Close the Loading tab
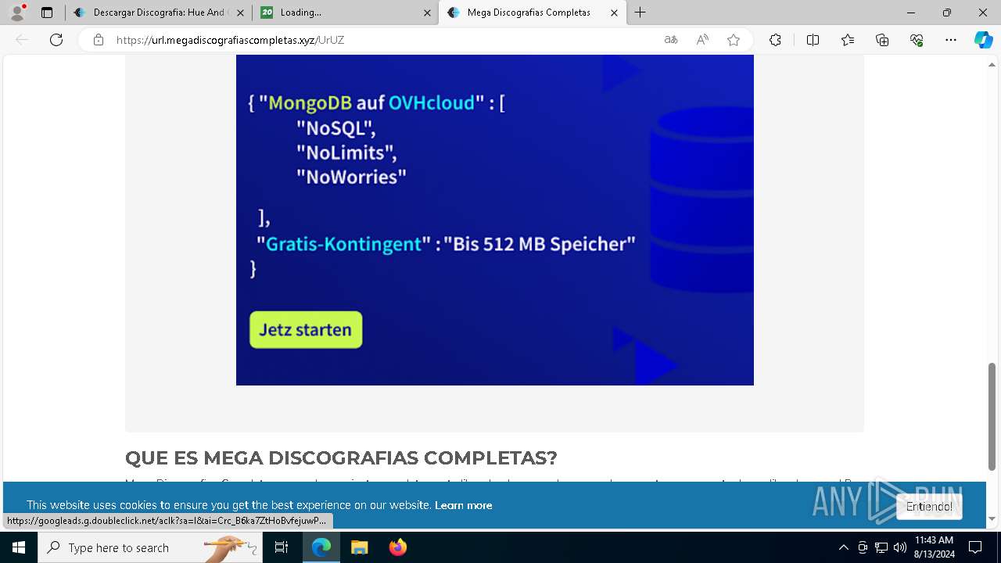This screenshot has height=563, width=1001. (427, 13)
